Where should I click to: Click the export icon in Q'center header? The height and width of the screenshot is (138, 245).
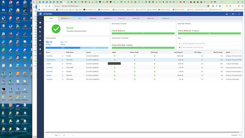coord(227,14)
